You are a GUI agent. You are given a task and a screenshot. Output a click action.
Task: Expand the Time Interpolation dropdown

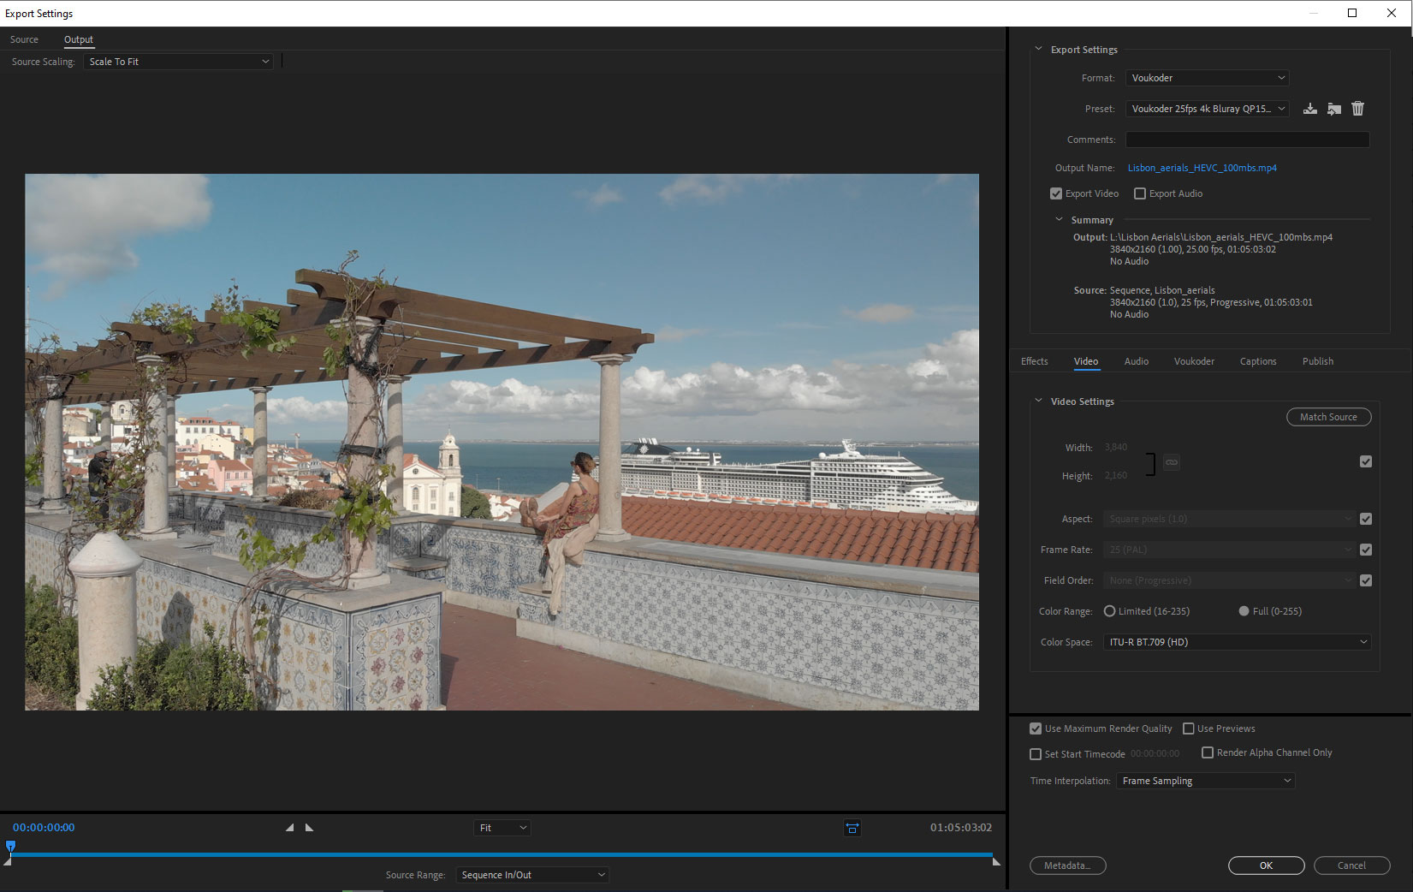point(1205,781)
